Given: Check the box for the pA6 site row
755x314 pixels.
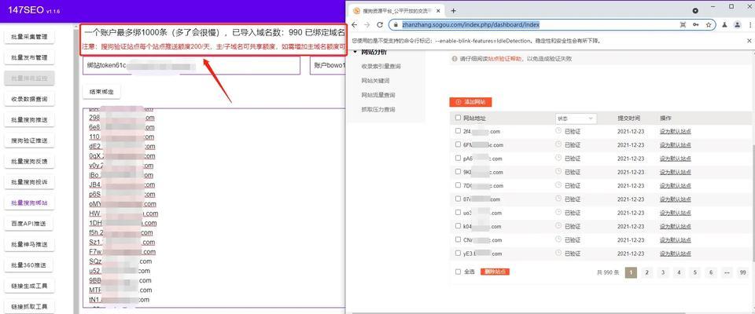Looking at the screenshot, I should [458, 159].
